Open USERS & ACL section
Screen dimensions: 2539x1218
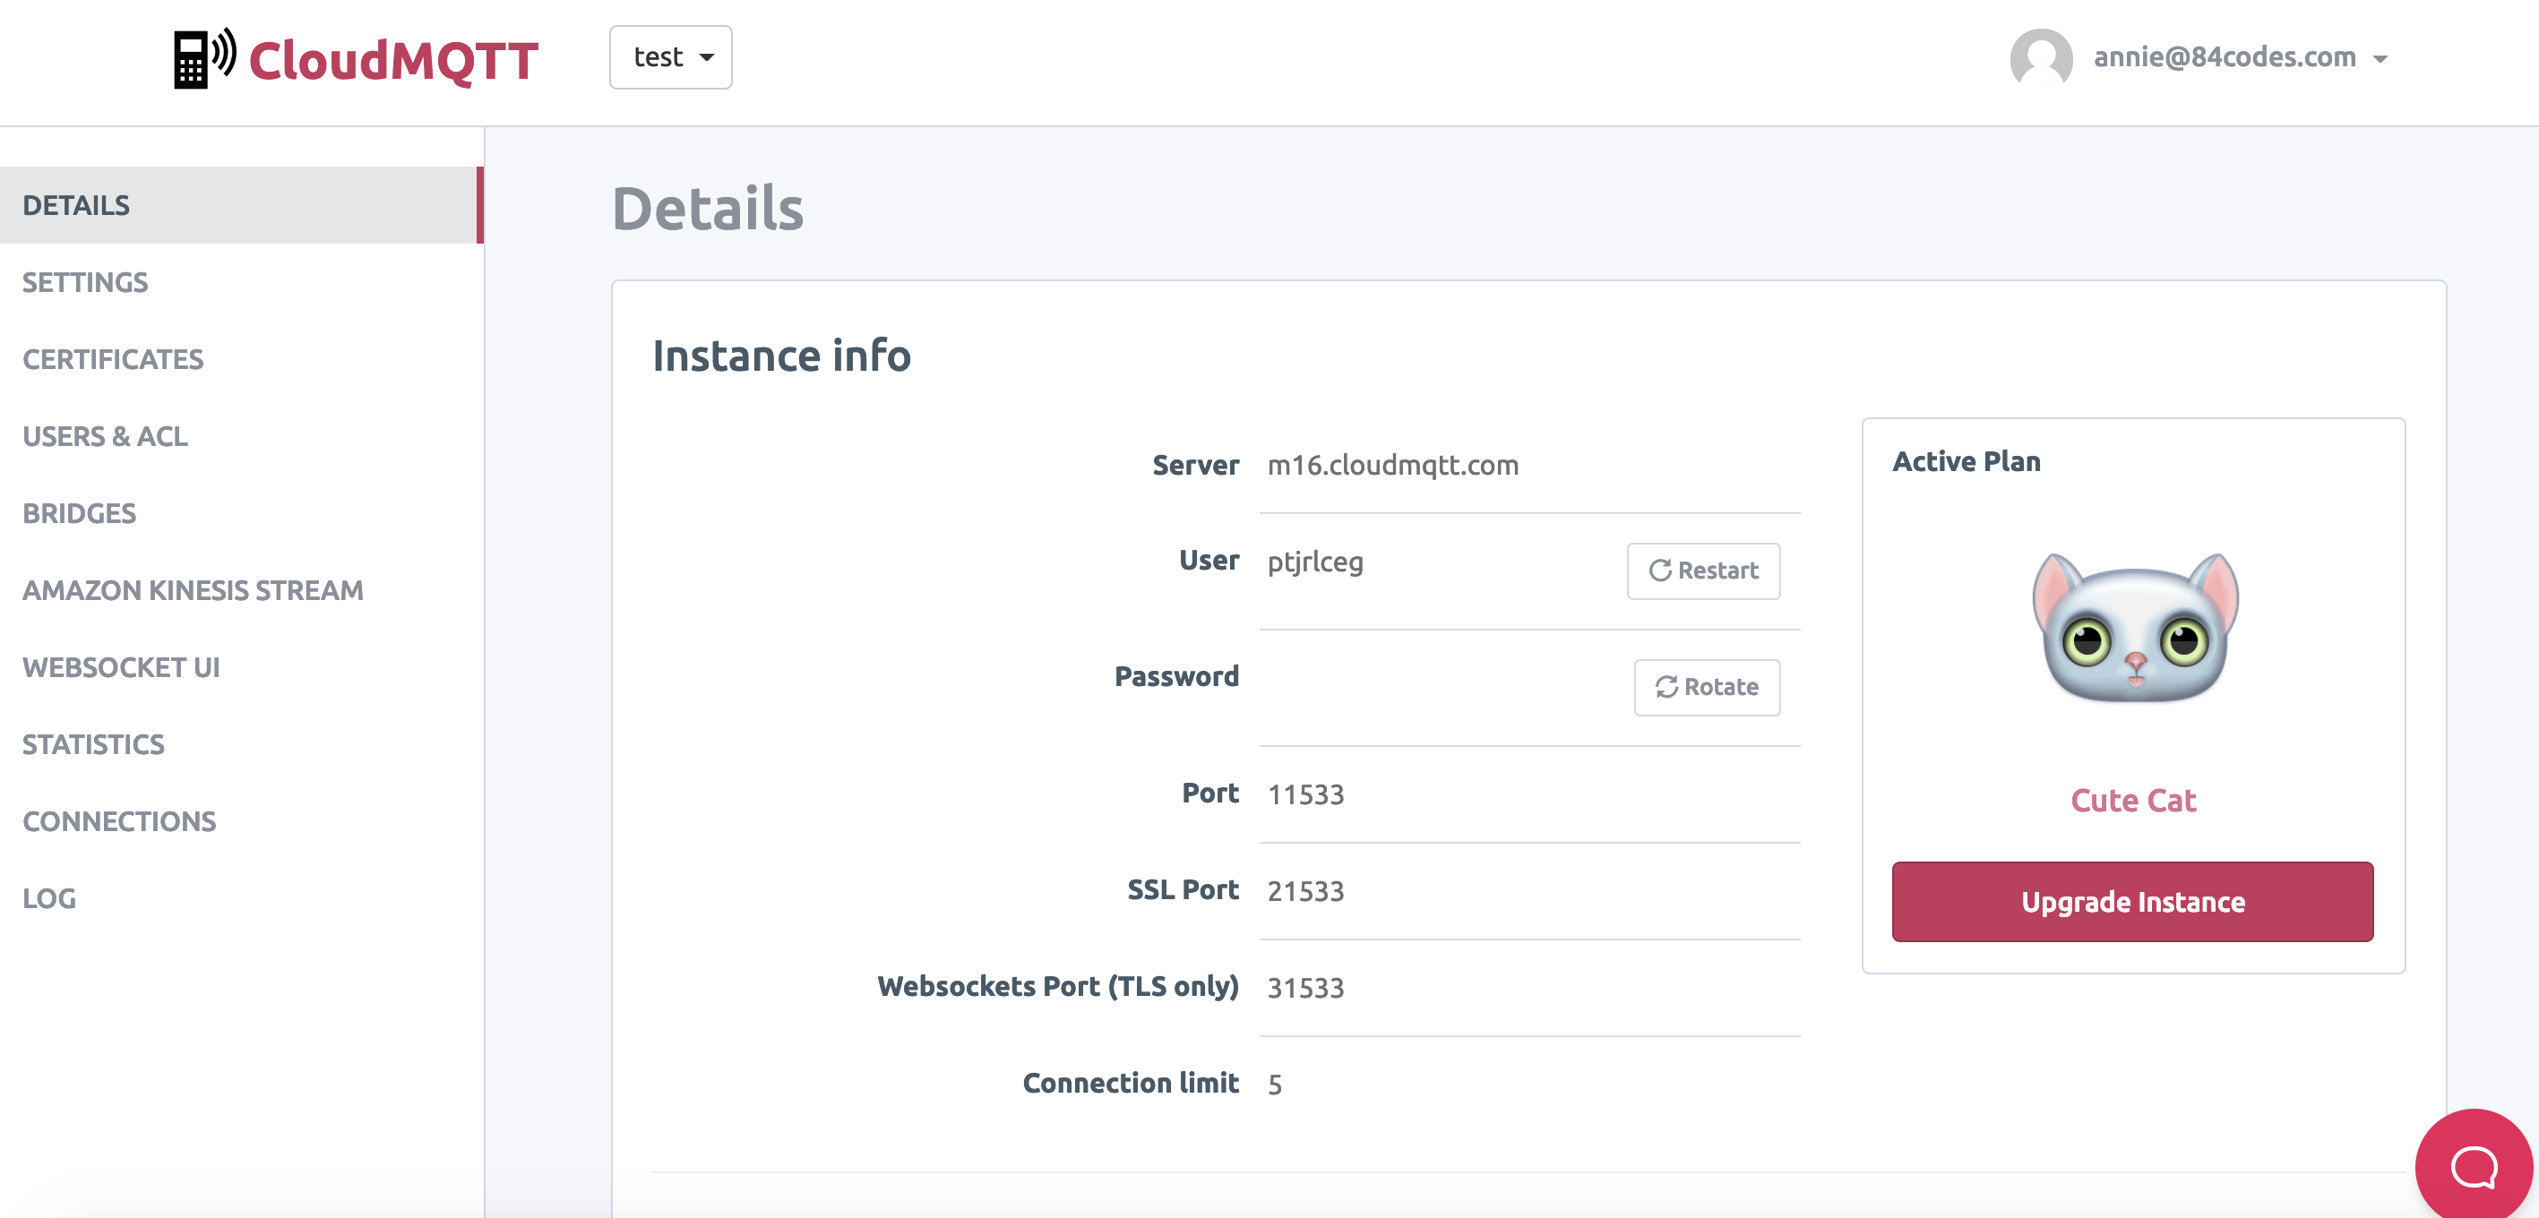[x=105, y=435]
